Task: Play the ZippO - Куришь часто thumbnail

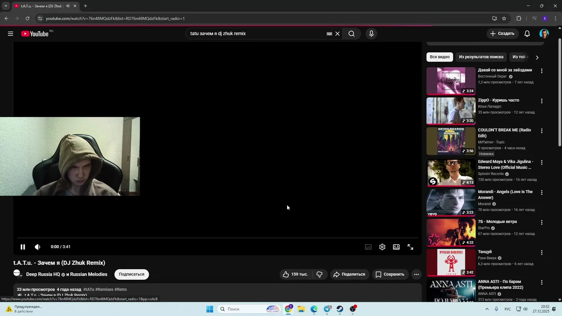Action: coord(451,111)
